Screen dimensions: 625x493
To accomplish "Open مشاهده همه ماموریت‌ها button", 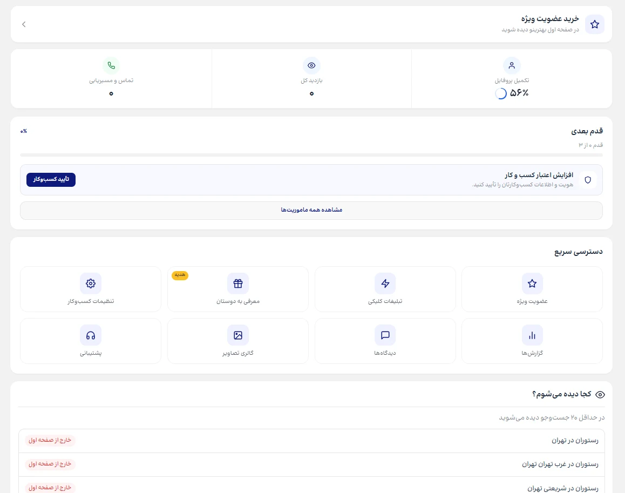I will (x=311, y=210).
